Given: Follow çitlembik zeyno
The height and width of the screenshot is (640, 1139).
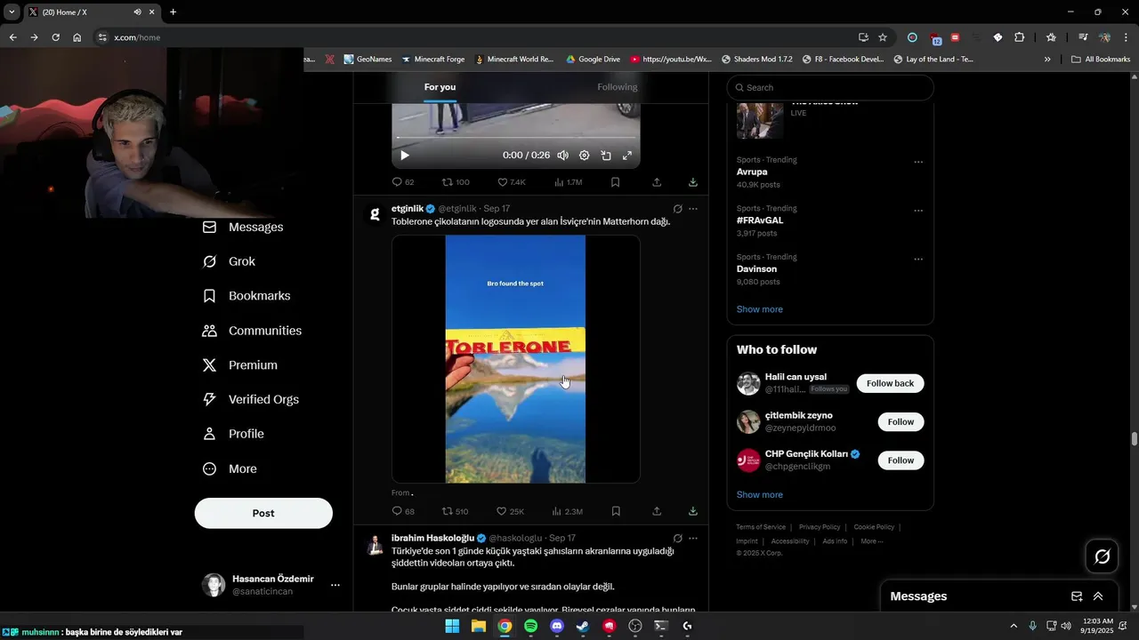Looking at the screenshot, I should (x=901, y=421).
